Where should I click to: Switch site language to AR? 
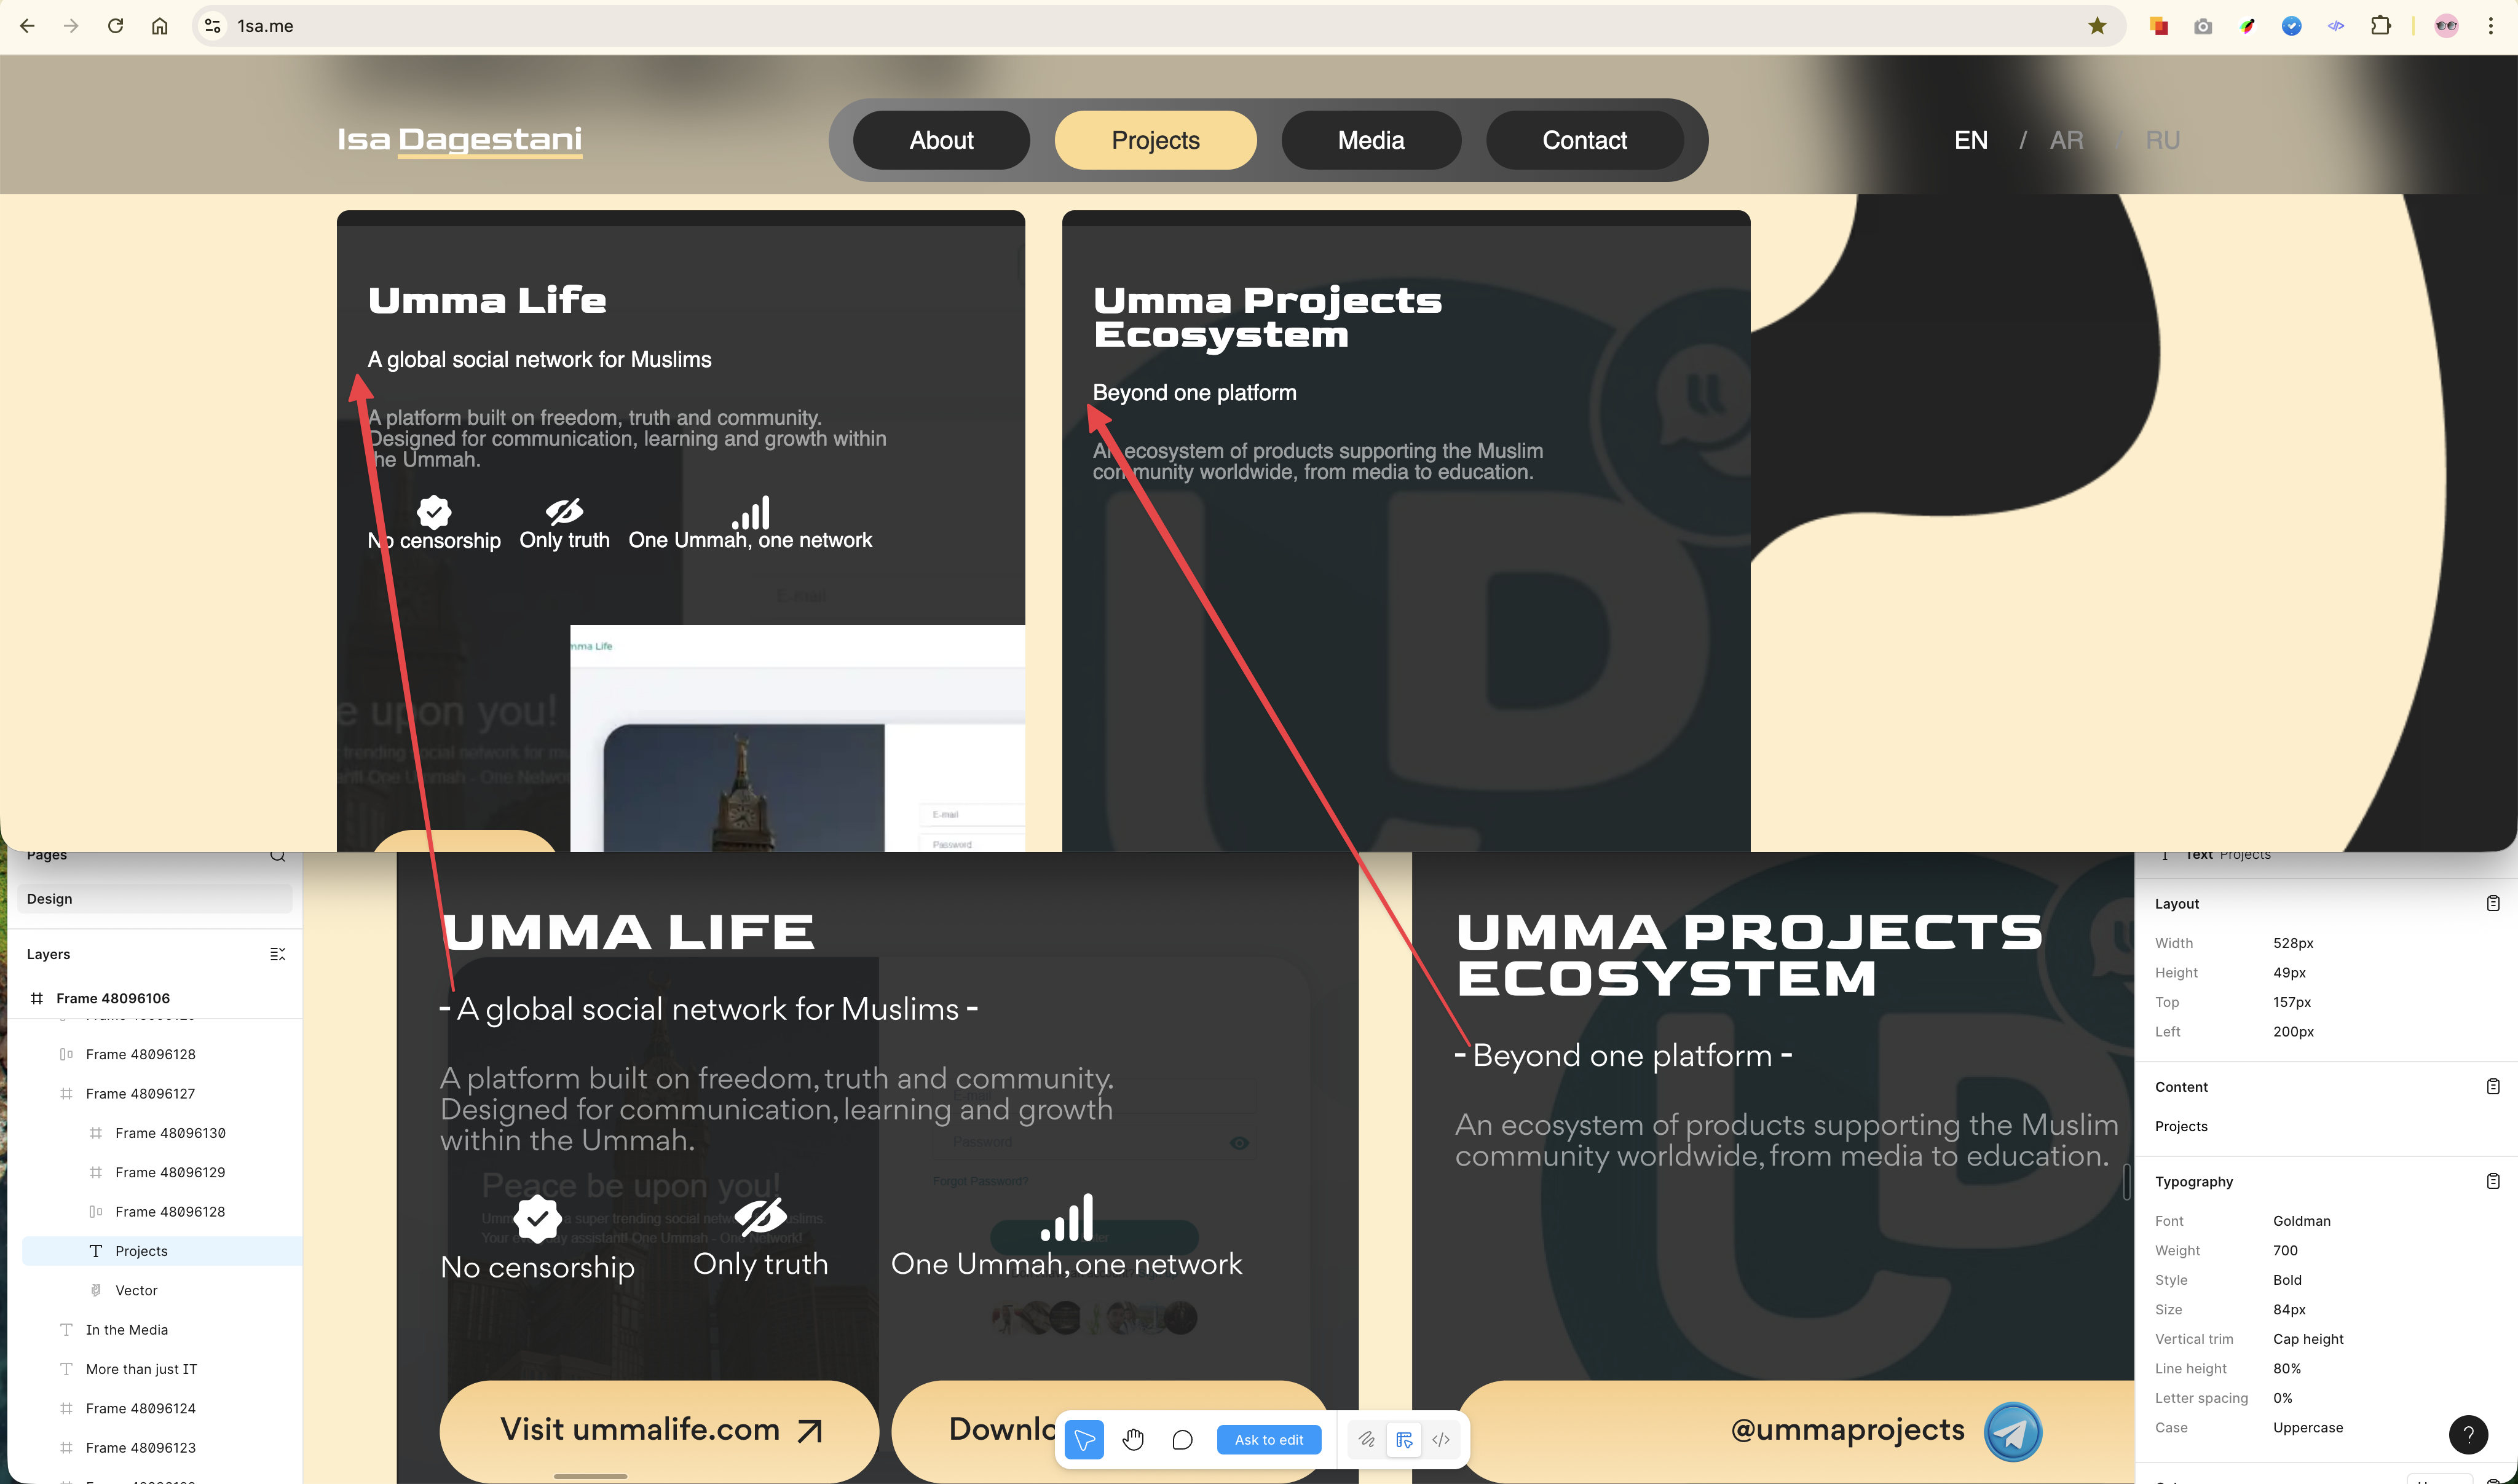pyautogui.click(x=2066, y=140)
